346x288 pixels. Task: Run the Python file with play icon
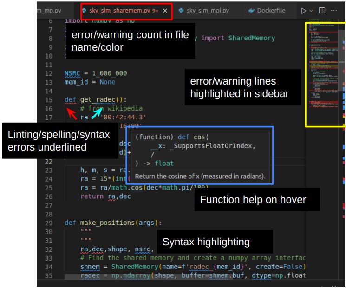click(x=303, y=11)
